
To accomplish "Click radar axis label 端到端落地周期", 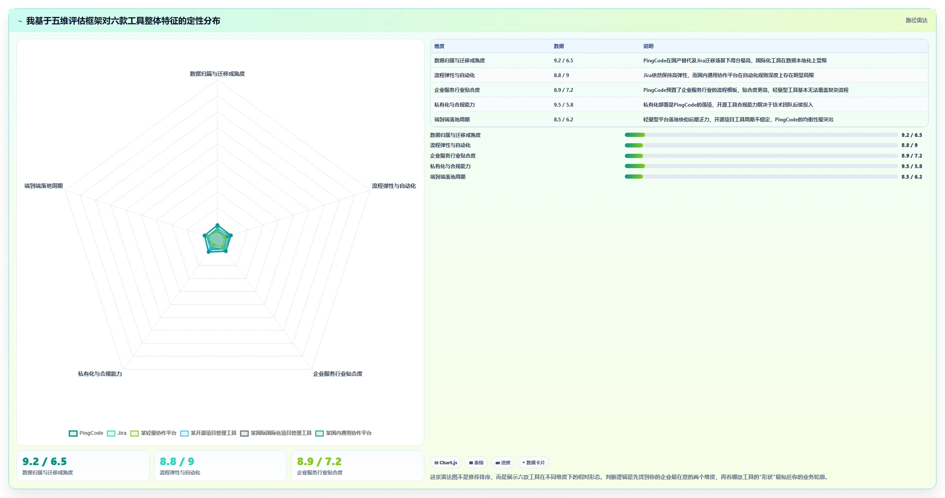I will pos(43,186).
